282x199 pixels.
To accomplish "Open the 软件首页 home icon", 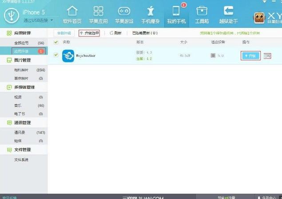I will [72, 11].
